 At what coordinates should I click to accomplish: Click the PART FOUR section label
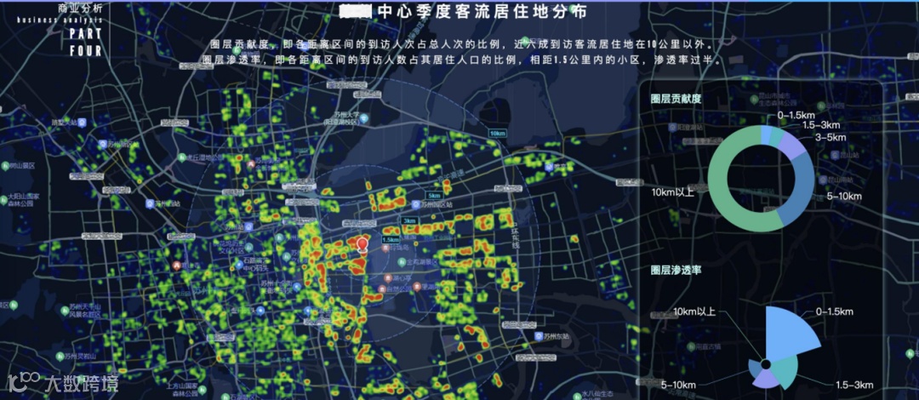pos(86,43)
